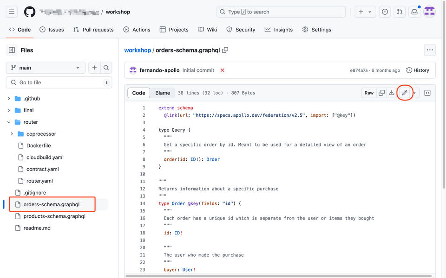Viewport: 446px width, 278px height.
Task: Select the Code view toggle
Action: click(x=138, y=93)
